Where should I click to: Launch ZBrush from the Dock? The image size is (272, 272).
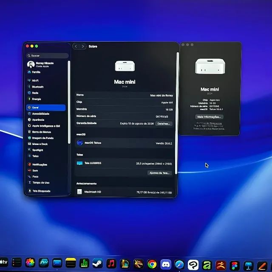(221, 265)
